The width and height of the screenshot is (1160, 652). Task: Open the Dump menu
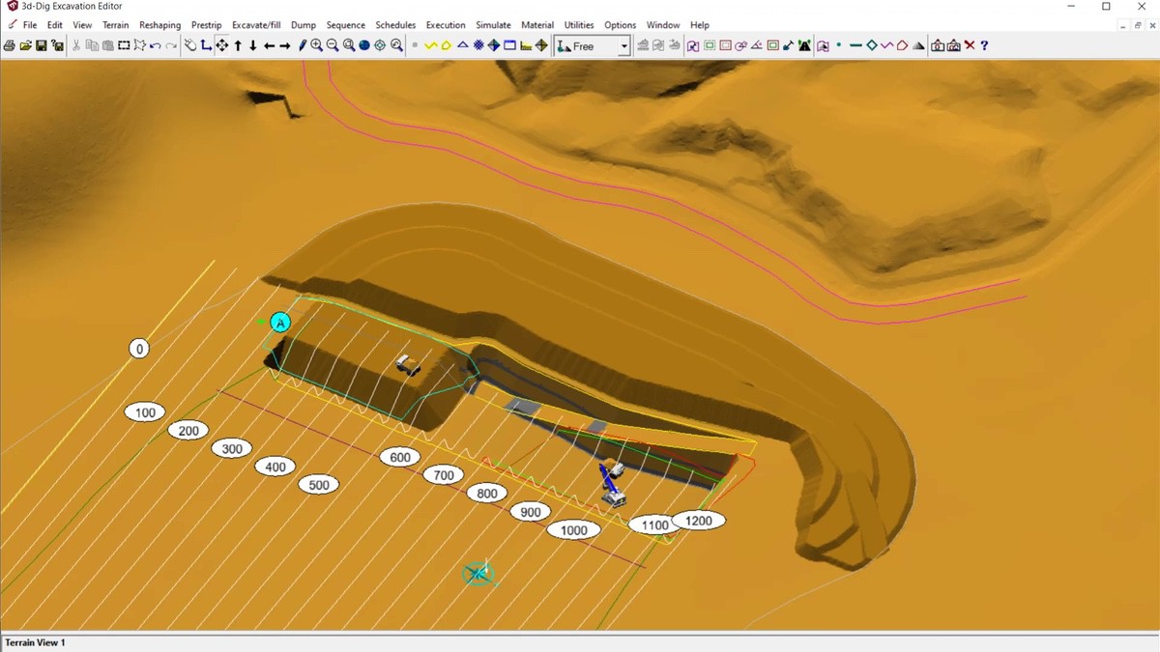pos(304,25)
